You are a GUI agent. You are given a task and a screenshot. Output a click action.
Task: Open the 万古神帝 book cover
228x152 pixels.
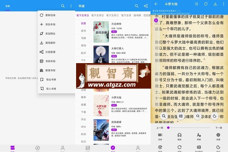tap(101, 32)
